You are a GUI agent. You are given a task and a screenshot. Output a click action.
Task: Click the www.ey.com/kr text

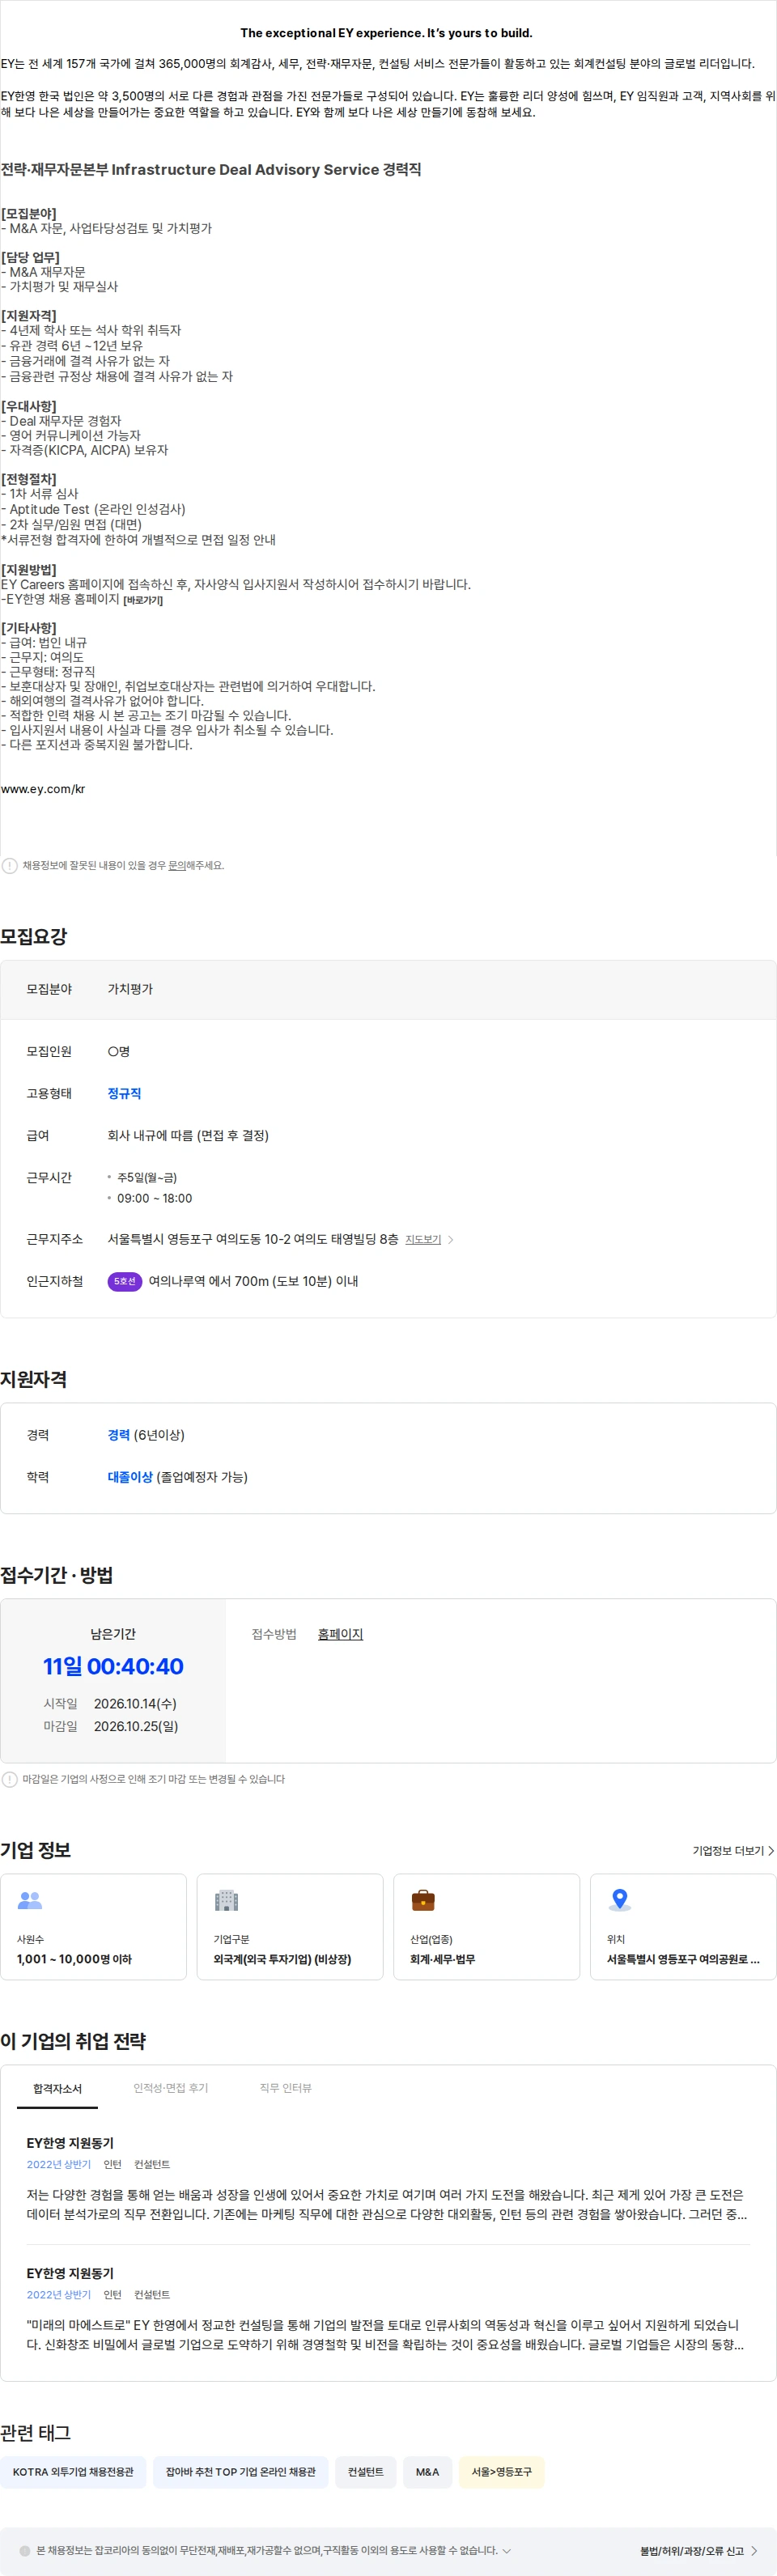[43, 789]
